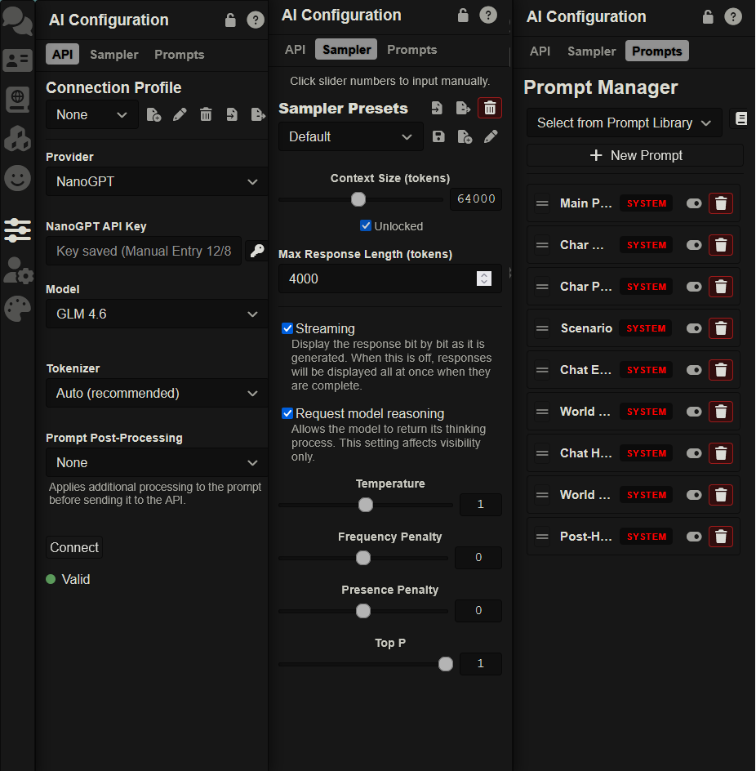Click the Top P value box

tap(481, 663)
